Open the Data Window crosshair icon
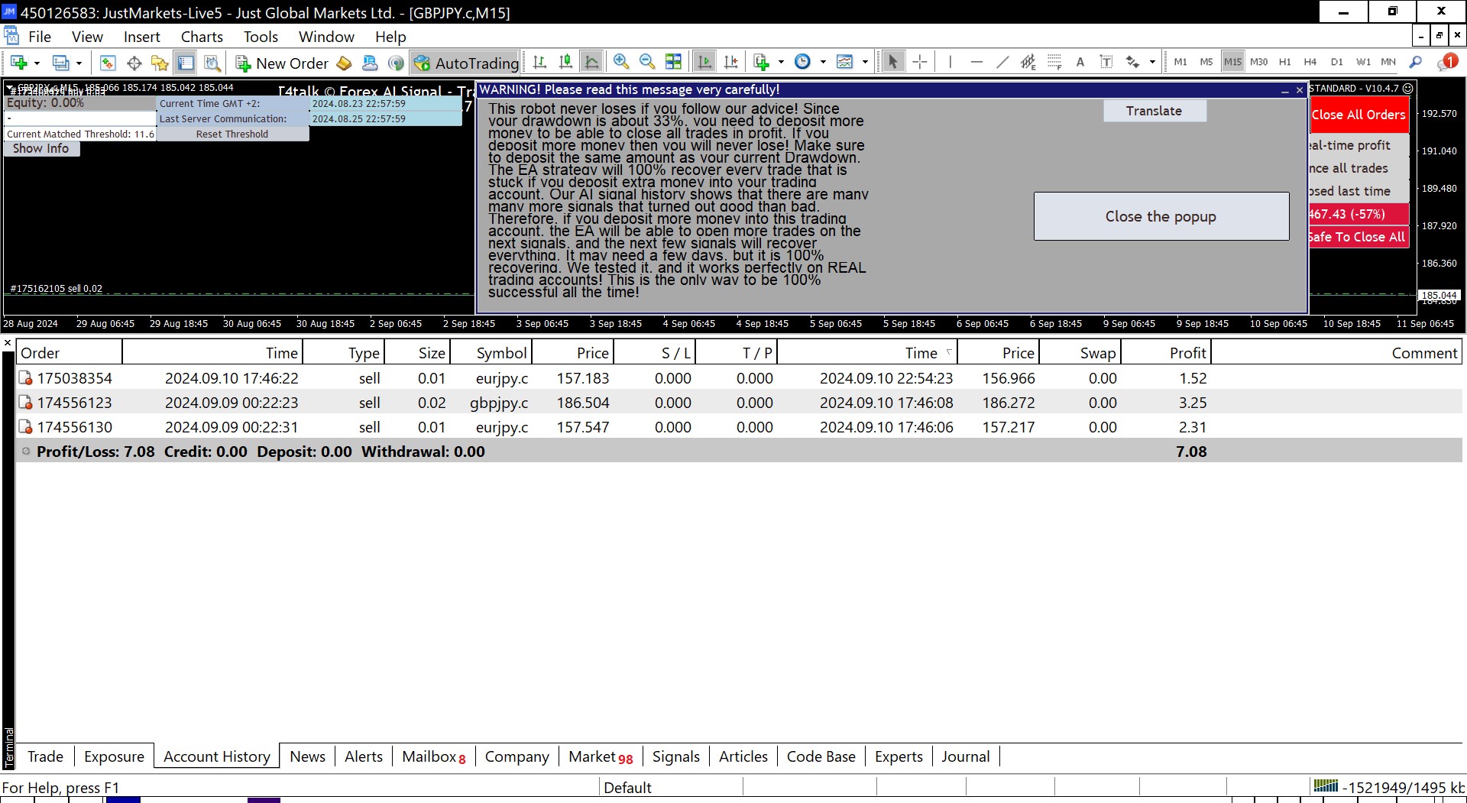Image resolution: width=1467 pixels, height=803 pixels. click(134, 63)
